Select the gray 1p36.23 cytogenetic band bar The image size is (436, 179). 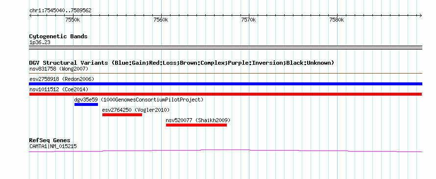(x=225, y=48)
